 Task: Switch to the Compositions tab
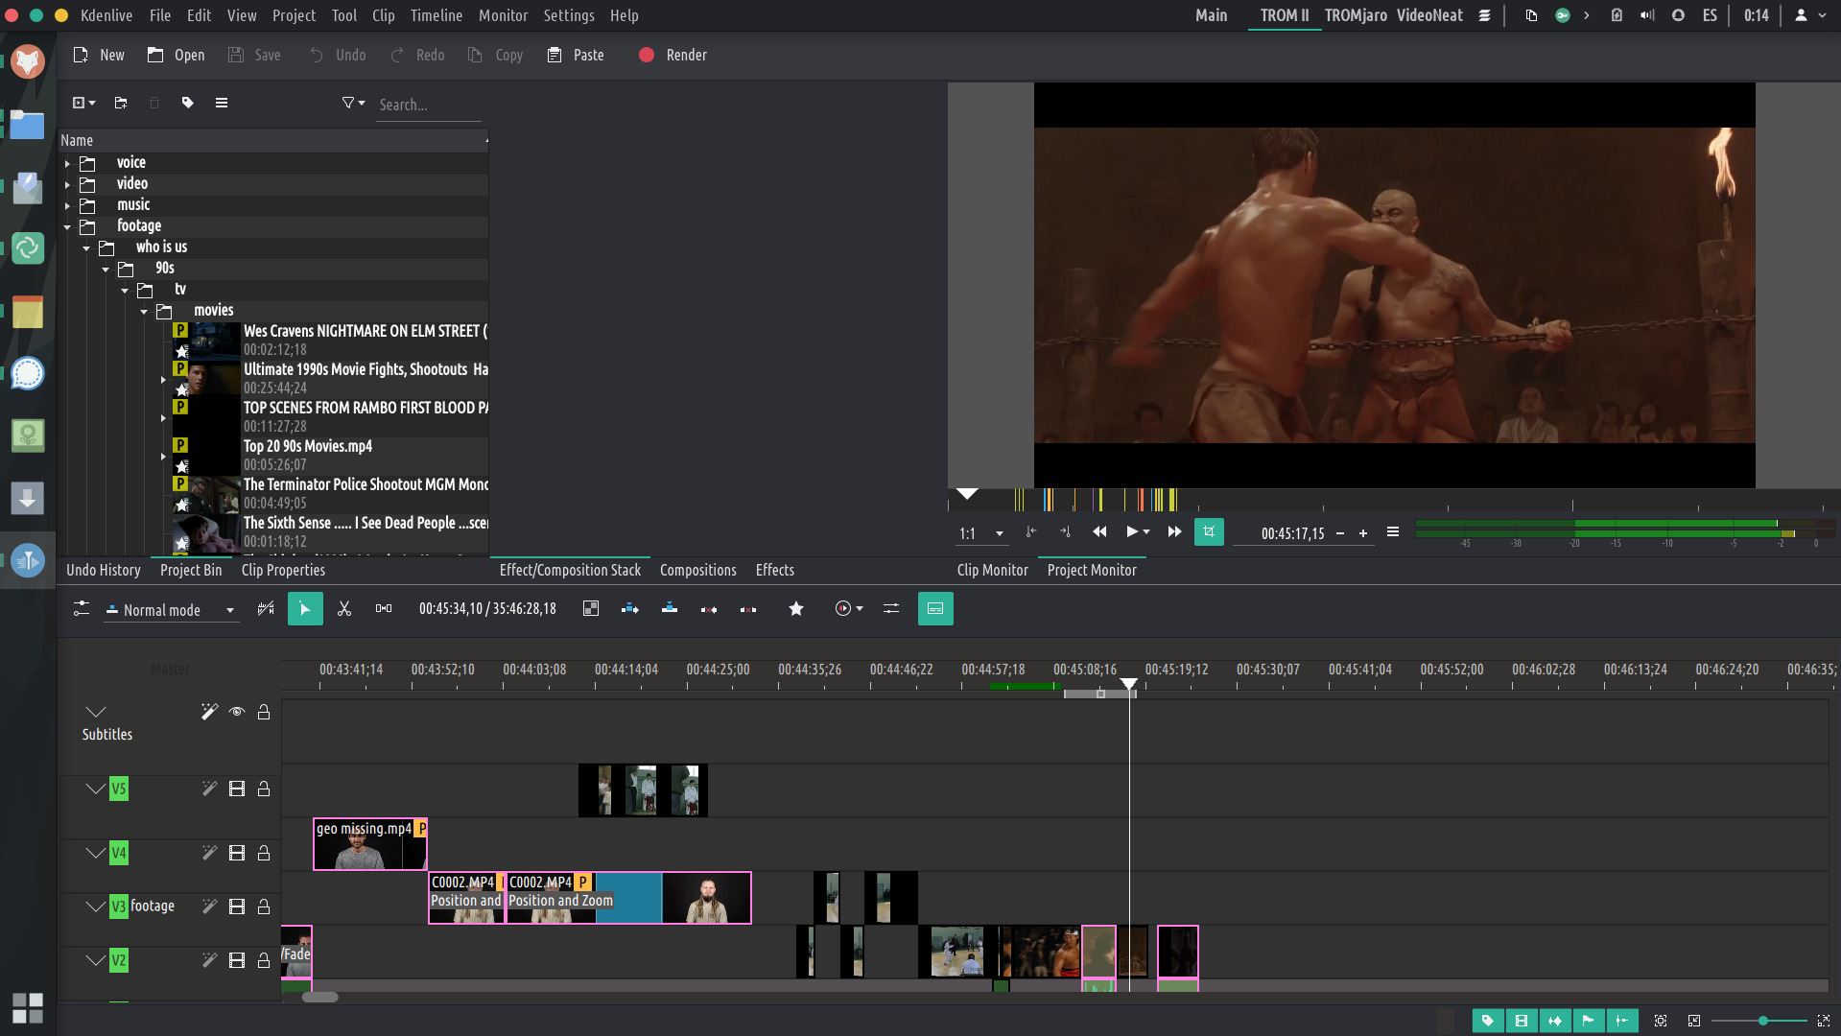pos(698,570)
